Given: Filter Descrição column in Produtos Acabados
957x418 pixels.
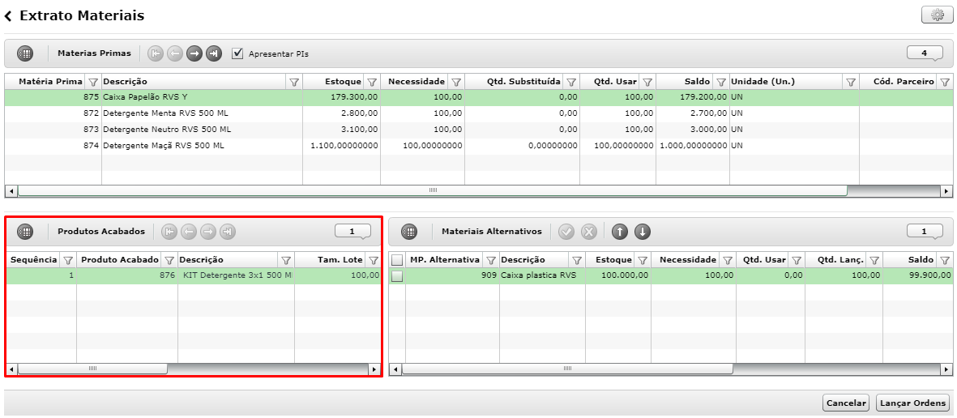Looking at the screenshot, I should [285, 260].
